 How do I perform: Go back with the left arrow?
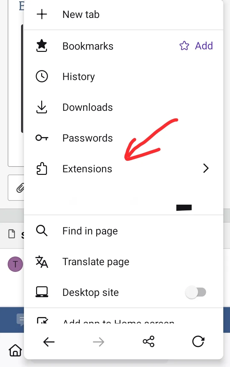click(49, 342)
